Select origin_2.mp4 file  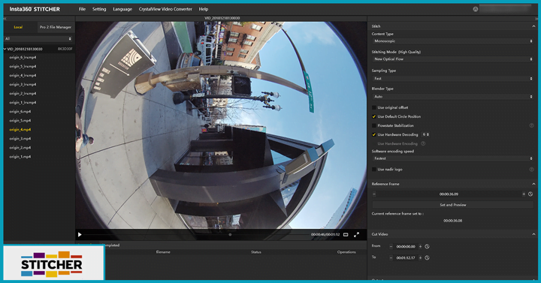(x=20, y=148)
